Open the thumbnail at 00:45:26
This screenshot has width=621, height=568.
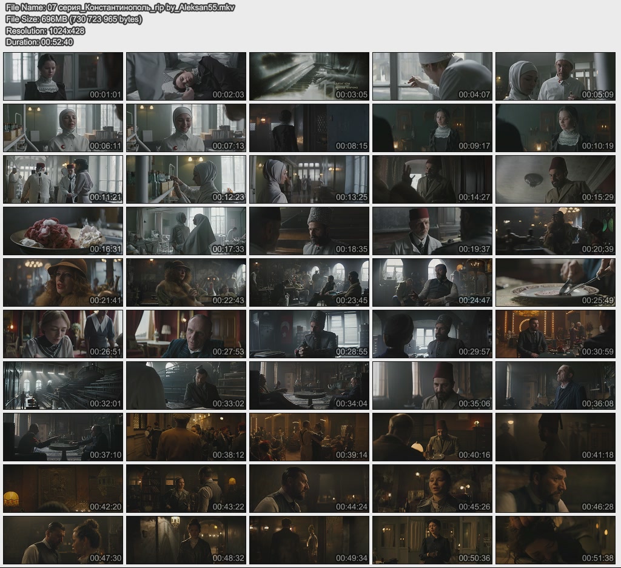432,488
